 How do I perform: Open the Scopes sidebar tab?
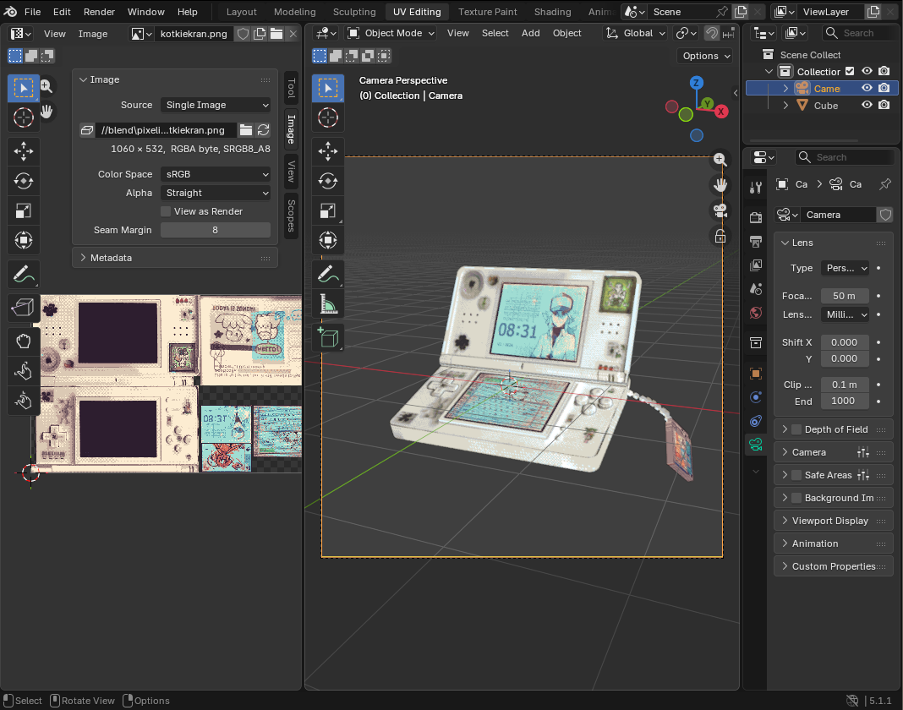[292, 216]
